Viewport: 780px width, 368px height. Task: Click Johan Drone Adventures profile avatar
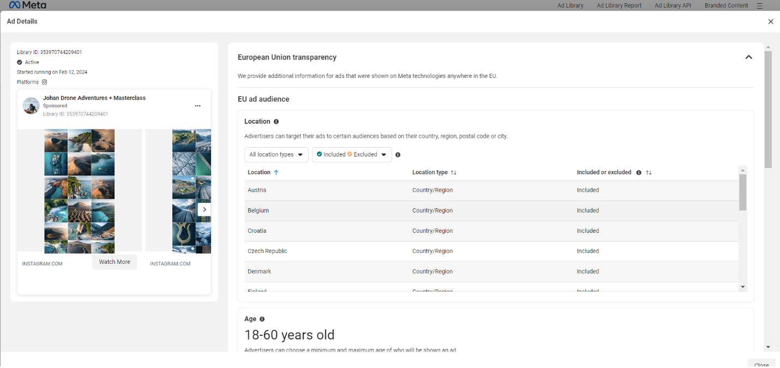pyautogui.click(x=31, y=106)
